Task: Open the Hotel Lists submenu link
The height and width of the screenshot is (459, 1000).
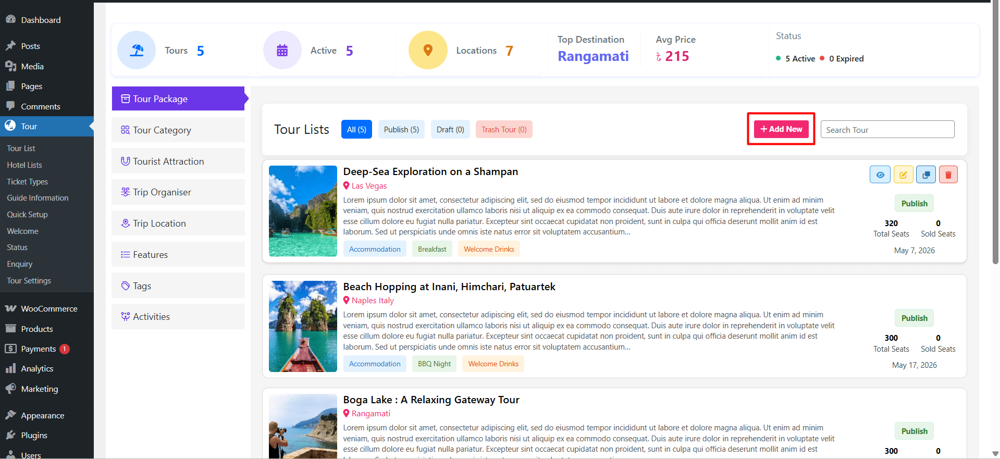Action: [x=24, y=165]
